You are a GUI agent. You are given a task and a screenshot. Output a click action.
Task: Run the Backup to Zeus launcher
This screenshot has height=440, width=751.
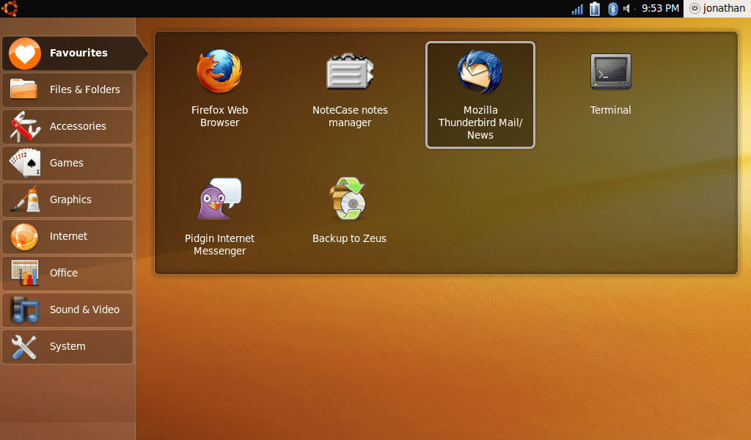pos(349,199)
